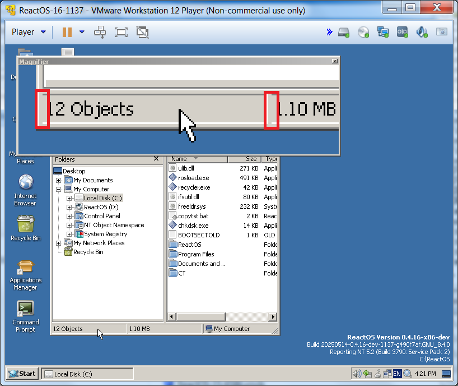458x386 pixels.
Task: Click Command Prompt desktop icon
Action: (x=25, y=316)
